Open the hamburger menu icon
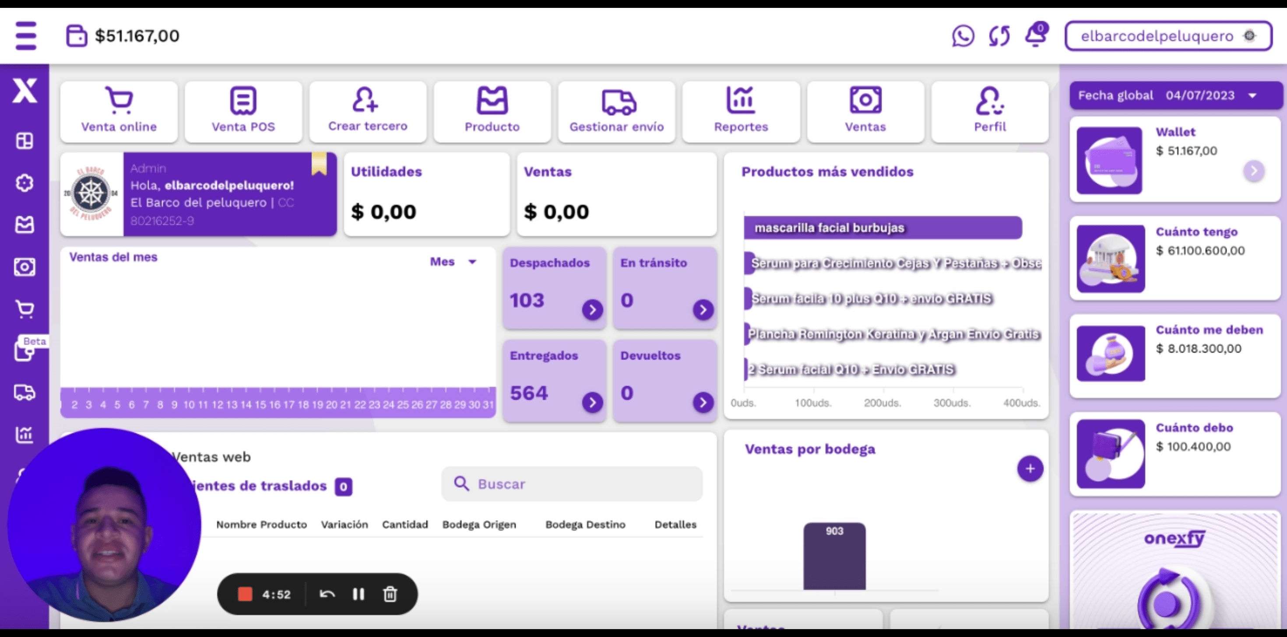 [26, 35]
